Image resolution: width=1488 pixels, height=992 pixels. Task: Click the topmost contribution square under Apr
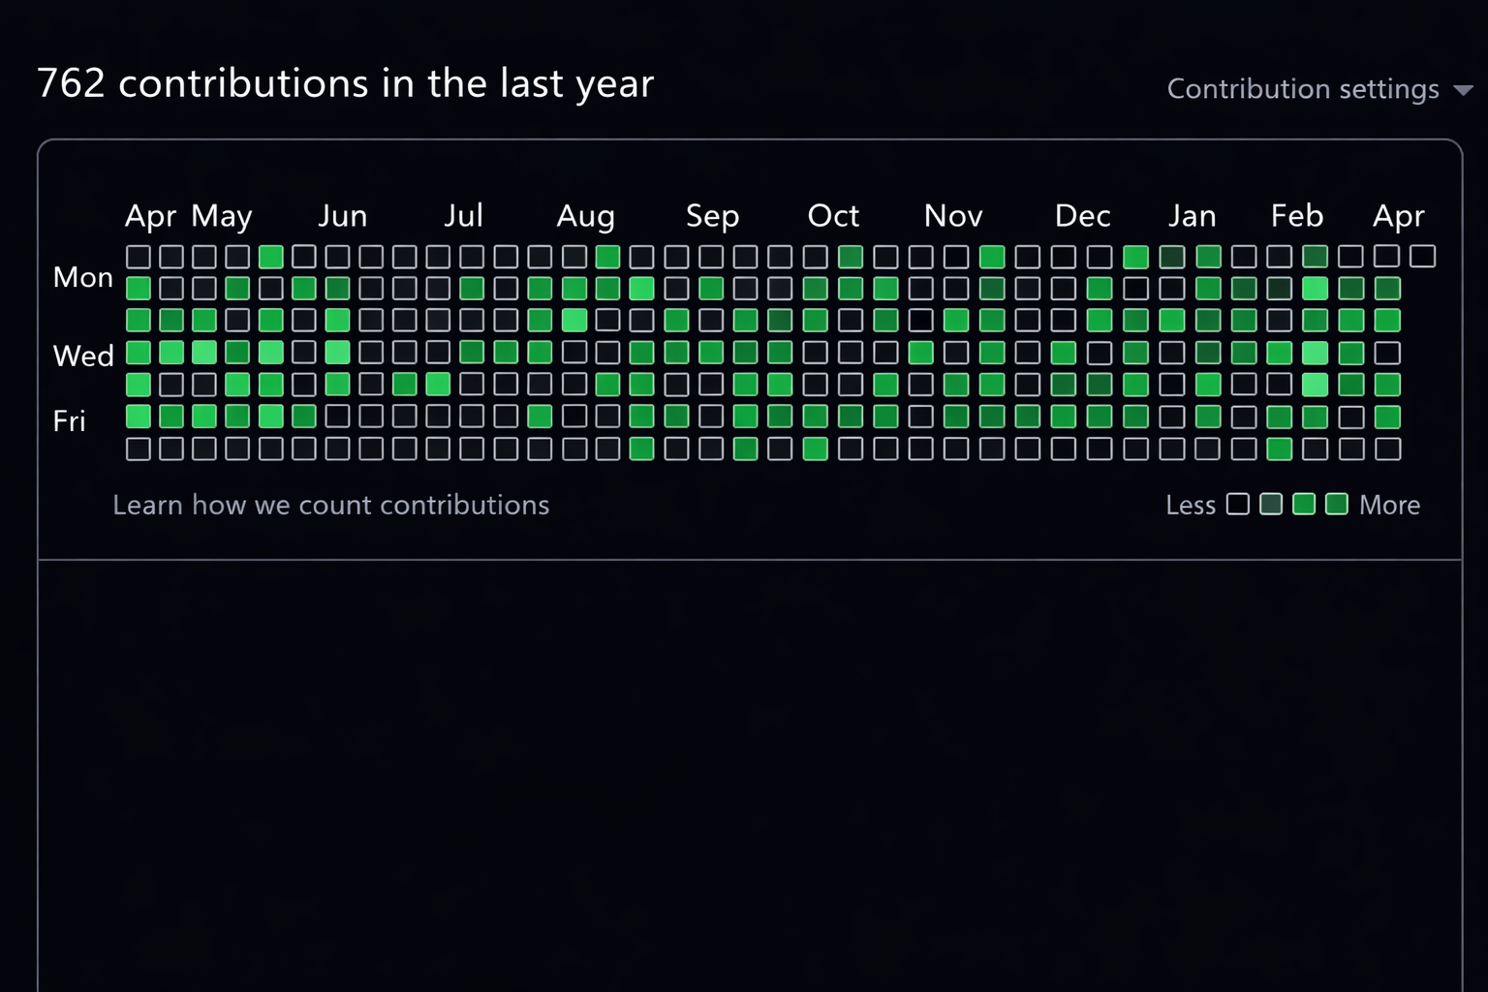(139, 256)
